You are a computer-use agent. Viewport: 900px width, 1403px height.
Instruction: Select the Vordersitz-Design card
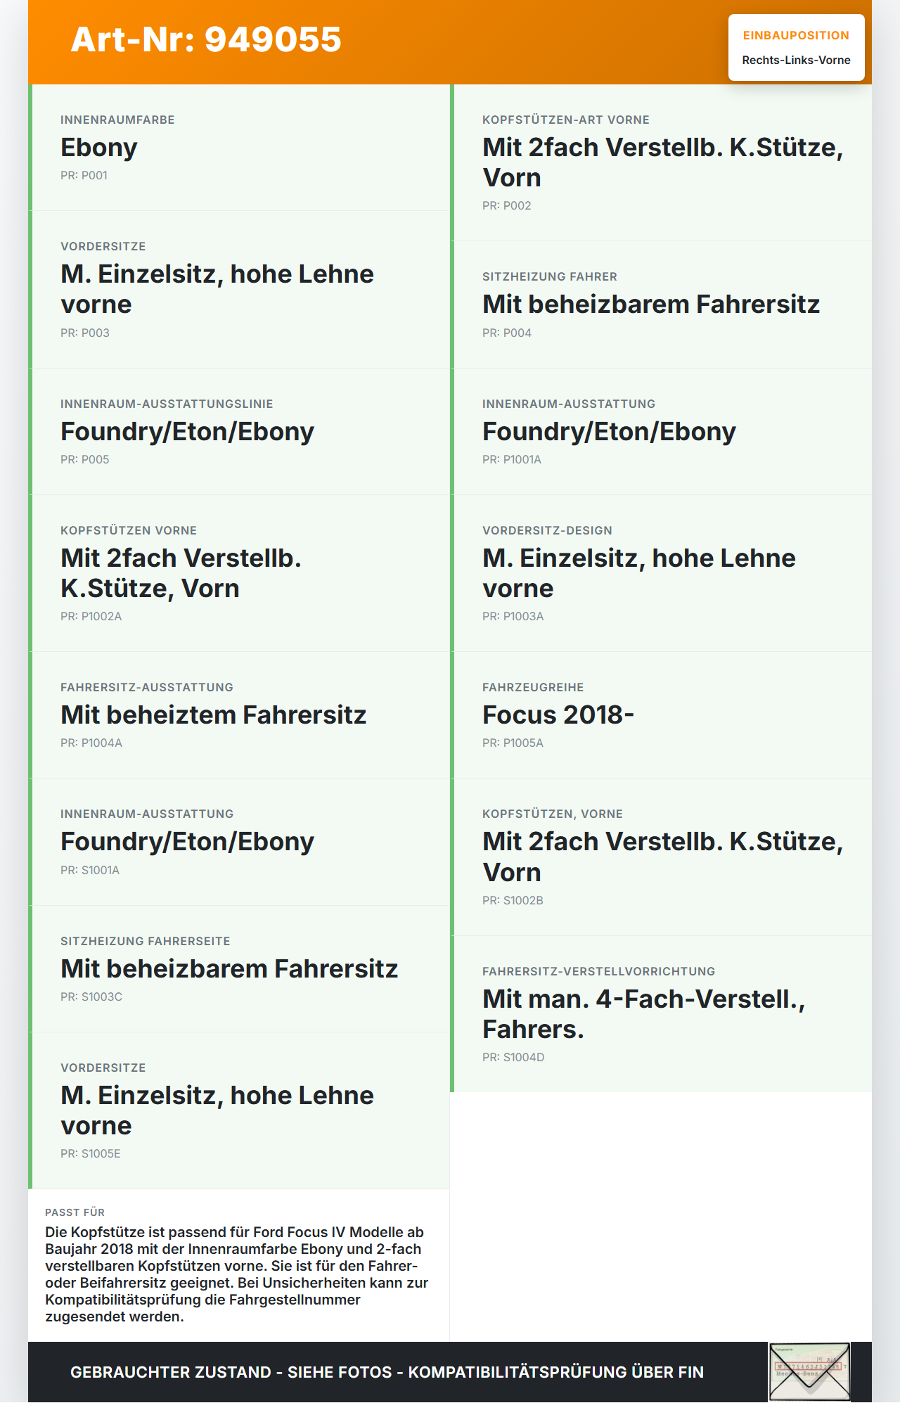click(x=661, y=573)
